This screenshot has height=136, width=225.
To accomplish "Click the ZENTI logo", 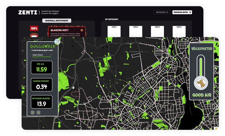I will (28, 12).
